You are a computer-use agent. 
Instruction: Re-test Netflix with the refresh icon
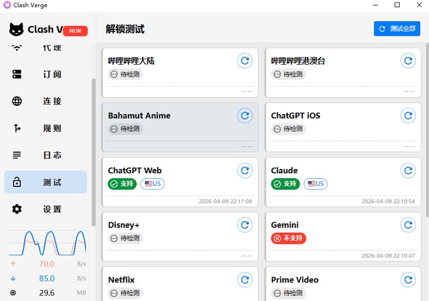tap(245, 279)
